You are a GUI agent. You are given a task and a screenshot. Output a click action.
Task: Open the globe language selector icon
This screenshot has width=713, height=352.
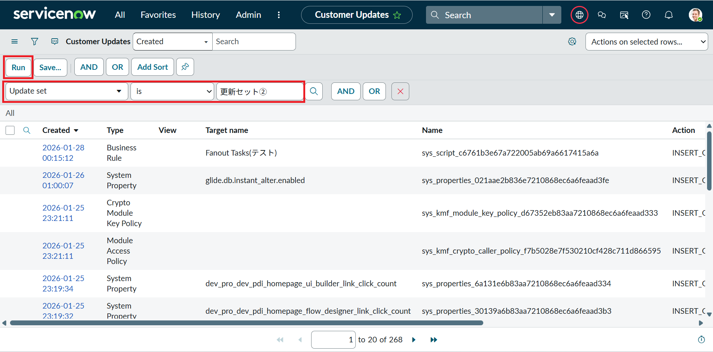579,15
